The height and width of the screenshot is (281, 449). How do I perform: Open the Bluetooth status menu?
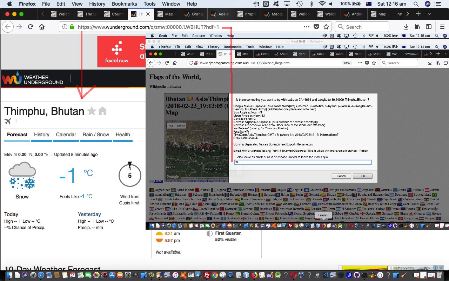(311, 4)
